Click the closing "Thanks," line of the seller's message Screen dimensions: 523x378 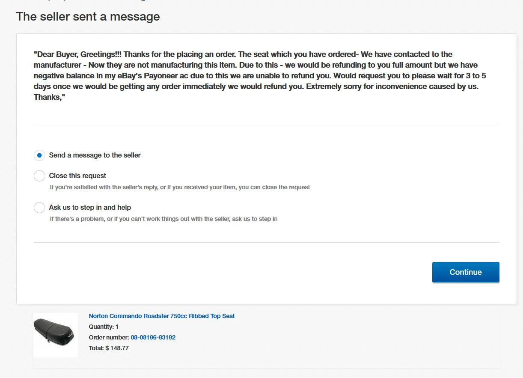click(49, 97)
